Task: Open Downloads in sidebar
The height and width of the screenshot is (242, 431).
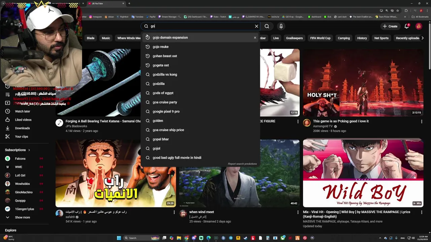Action: click(x=22, y=128)
